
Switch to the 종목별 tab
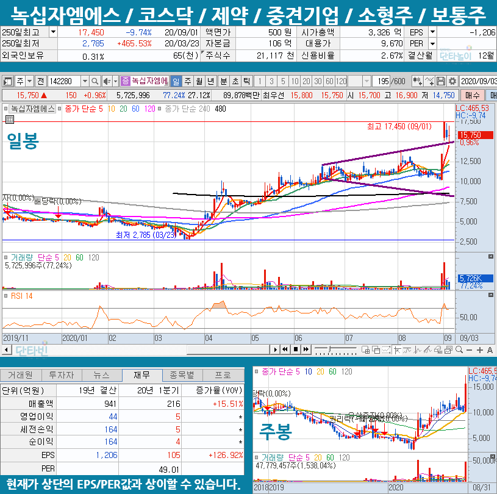click(182, 375)
